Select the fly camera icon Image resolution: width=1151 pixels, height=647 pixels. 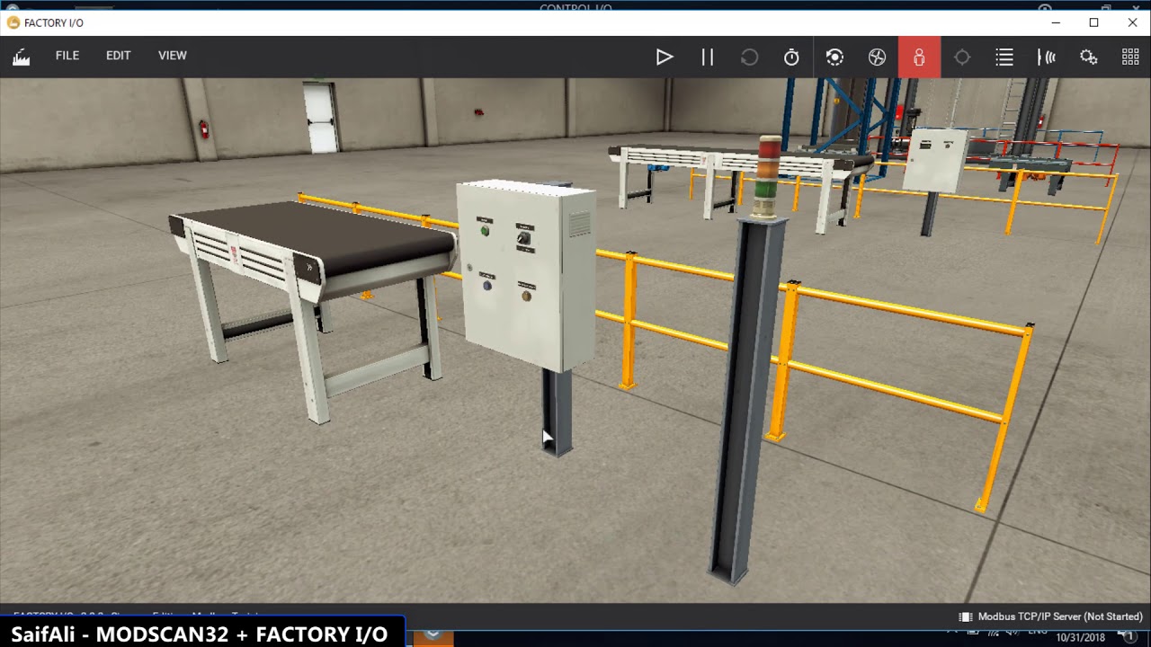877,58
